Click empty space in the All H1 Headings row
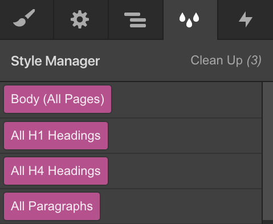Screen dimensions: 273x224 click(184, 136)
